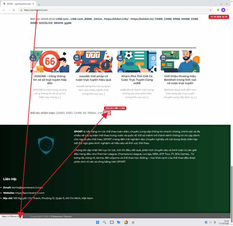Open the taskbar clock showing 16:18
This screenshot has height=226, width=233.
click(x=224, y=222)
